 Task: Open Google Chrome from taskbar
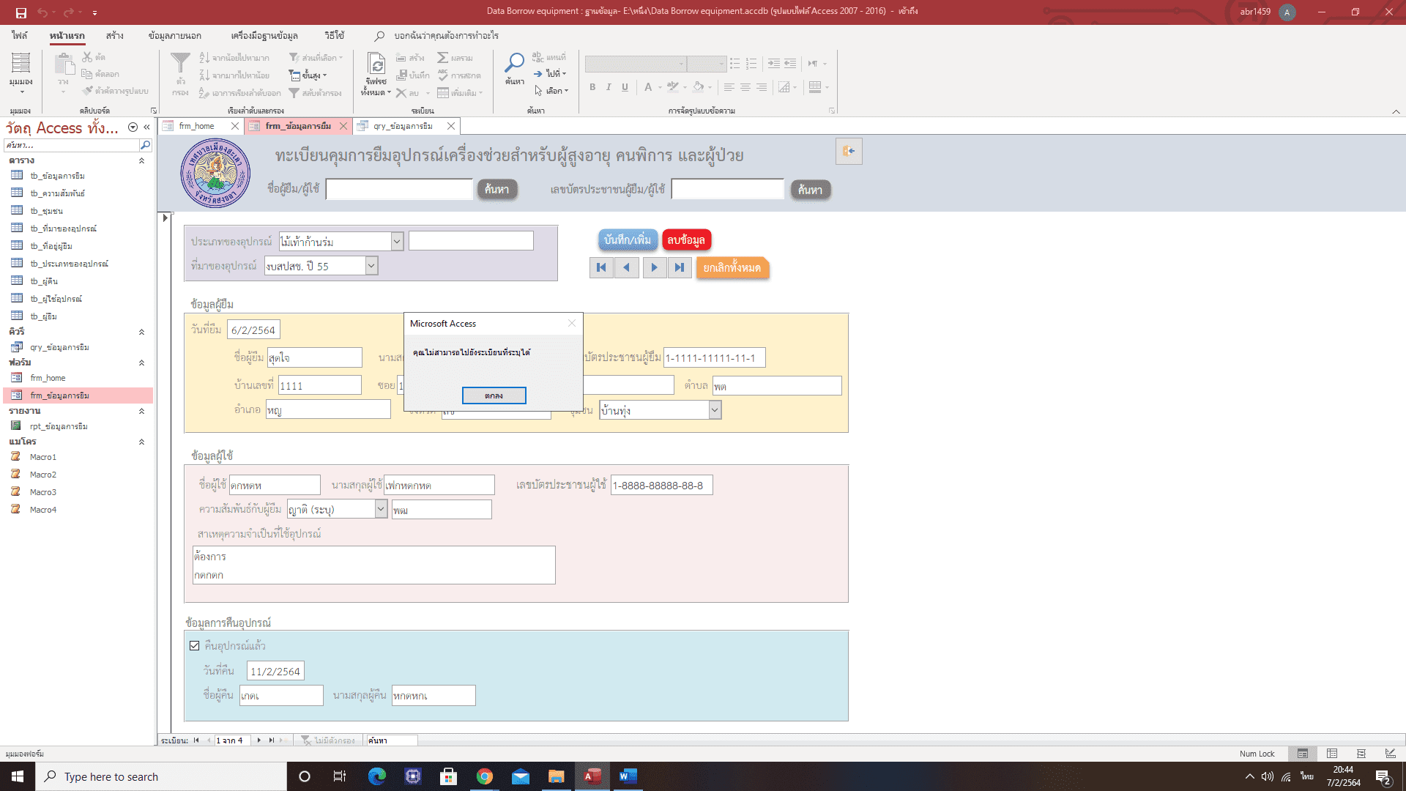[x=485, y=776]
